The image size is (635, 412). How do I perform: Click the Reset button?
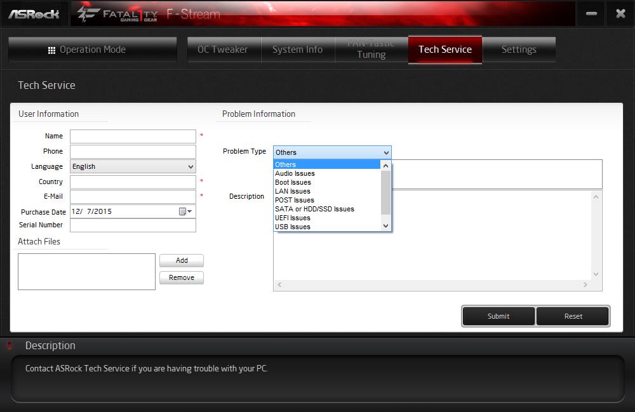pos(573,316)
